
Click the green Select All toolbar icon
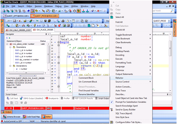pos(89,26)
